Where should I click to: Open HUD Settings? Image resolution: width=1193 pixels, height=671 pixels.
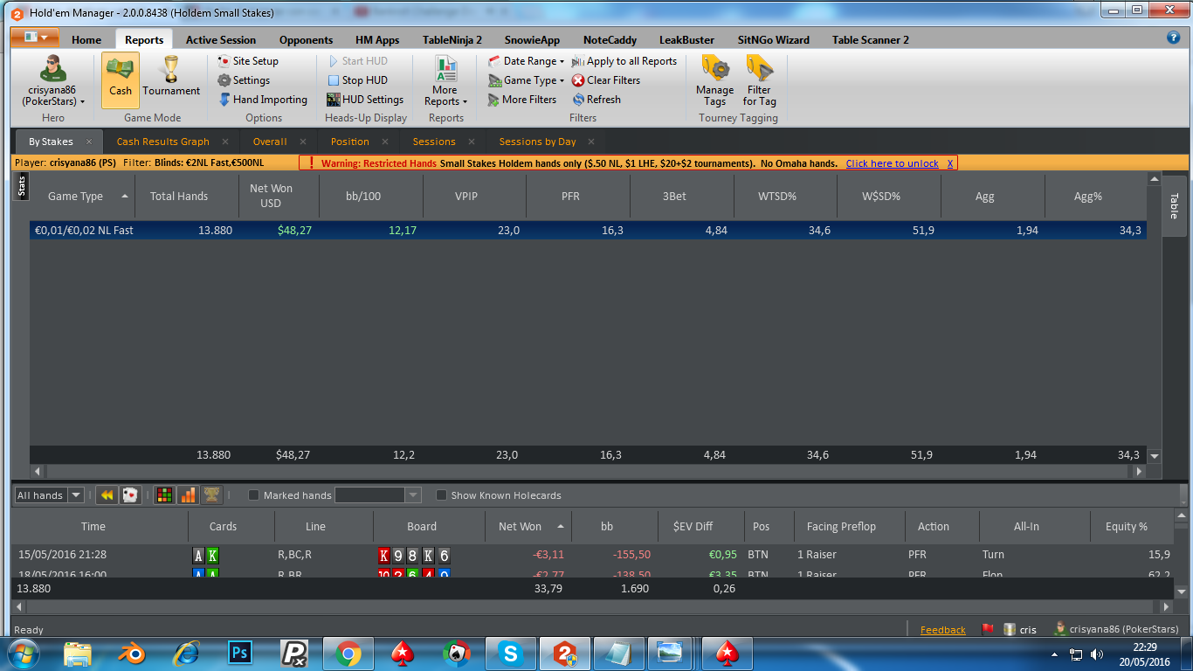365,100
